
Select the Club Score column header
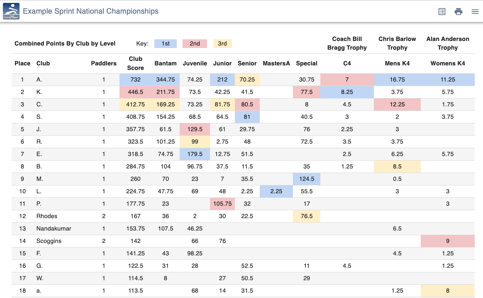(136, 63)
